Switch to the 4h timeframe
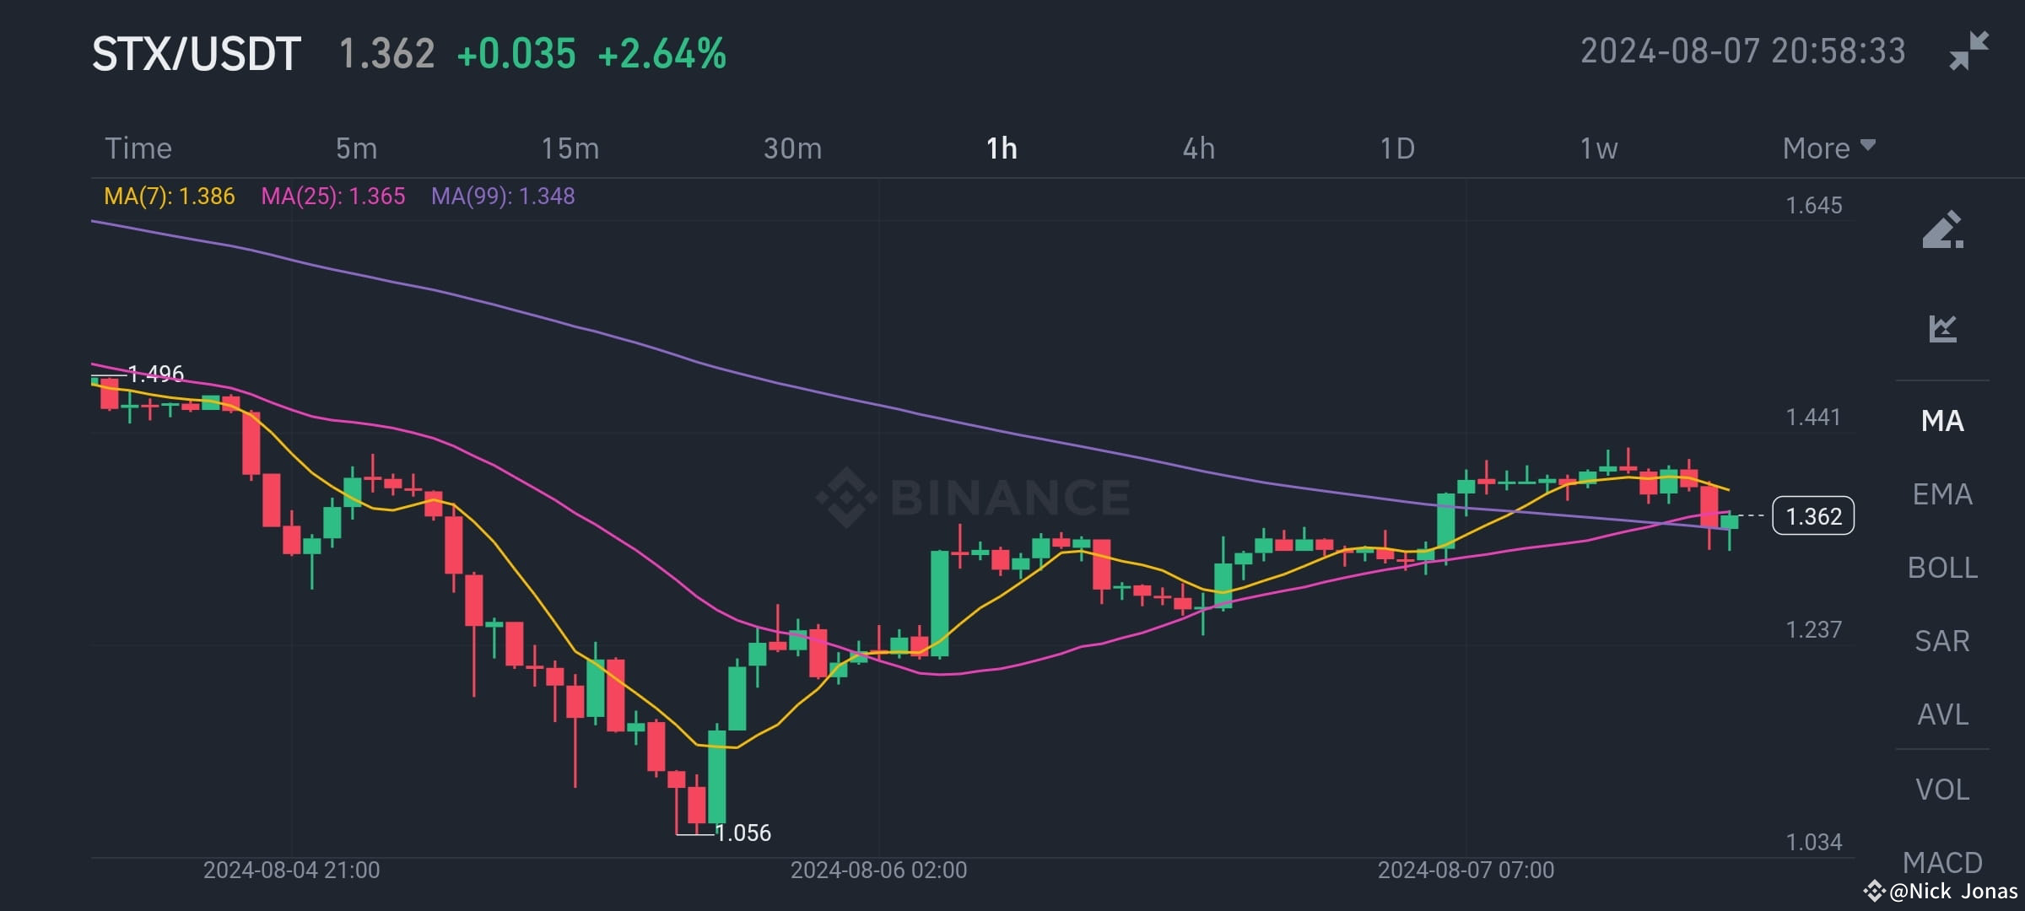 (1198, 148)
